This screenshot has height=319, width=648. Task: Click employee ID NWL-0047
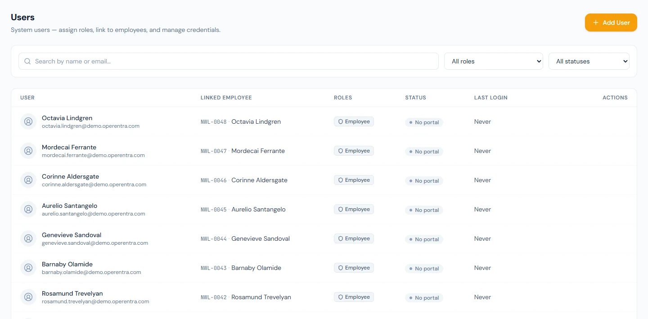click(214, 151)
